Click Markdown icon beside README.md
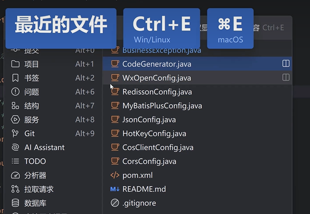310x214 pixels. (x=115, y=189)
